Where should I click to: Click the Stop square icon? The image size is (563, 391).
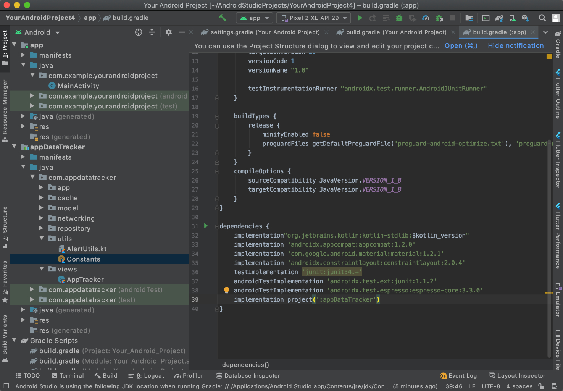(x=452, y=18)
